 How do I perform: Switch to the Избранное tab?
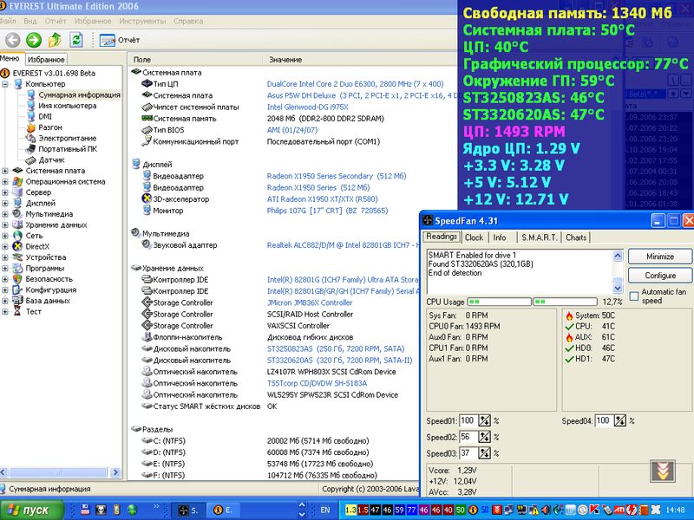pyautogui.click(x=45, y=59)
